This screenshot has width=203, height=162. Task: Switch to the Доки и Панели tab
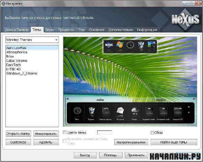pyautogui.click(x=17, y=30)
